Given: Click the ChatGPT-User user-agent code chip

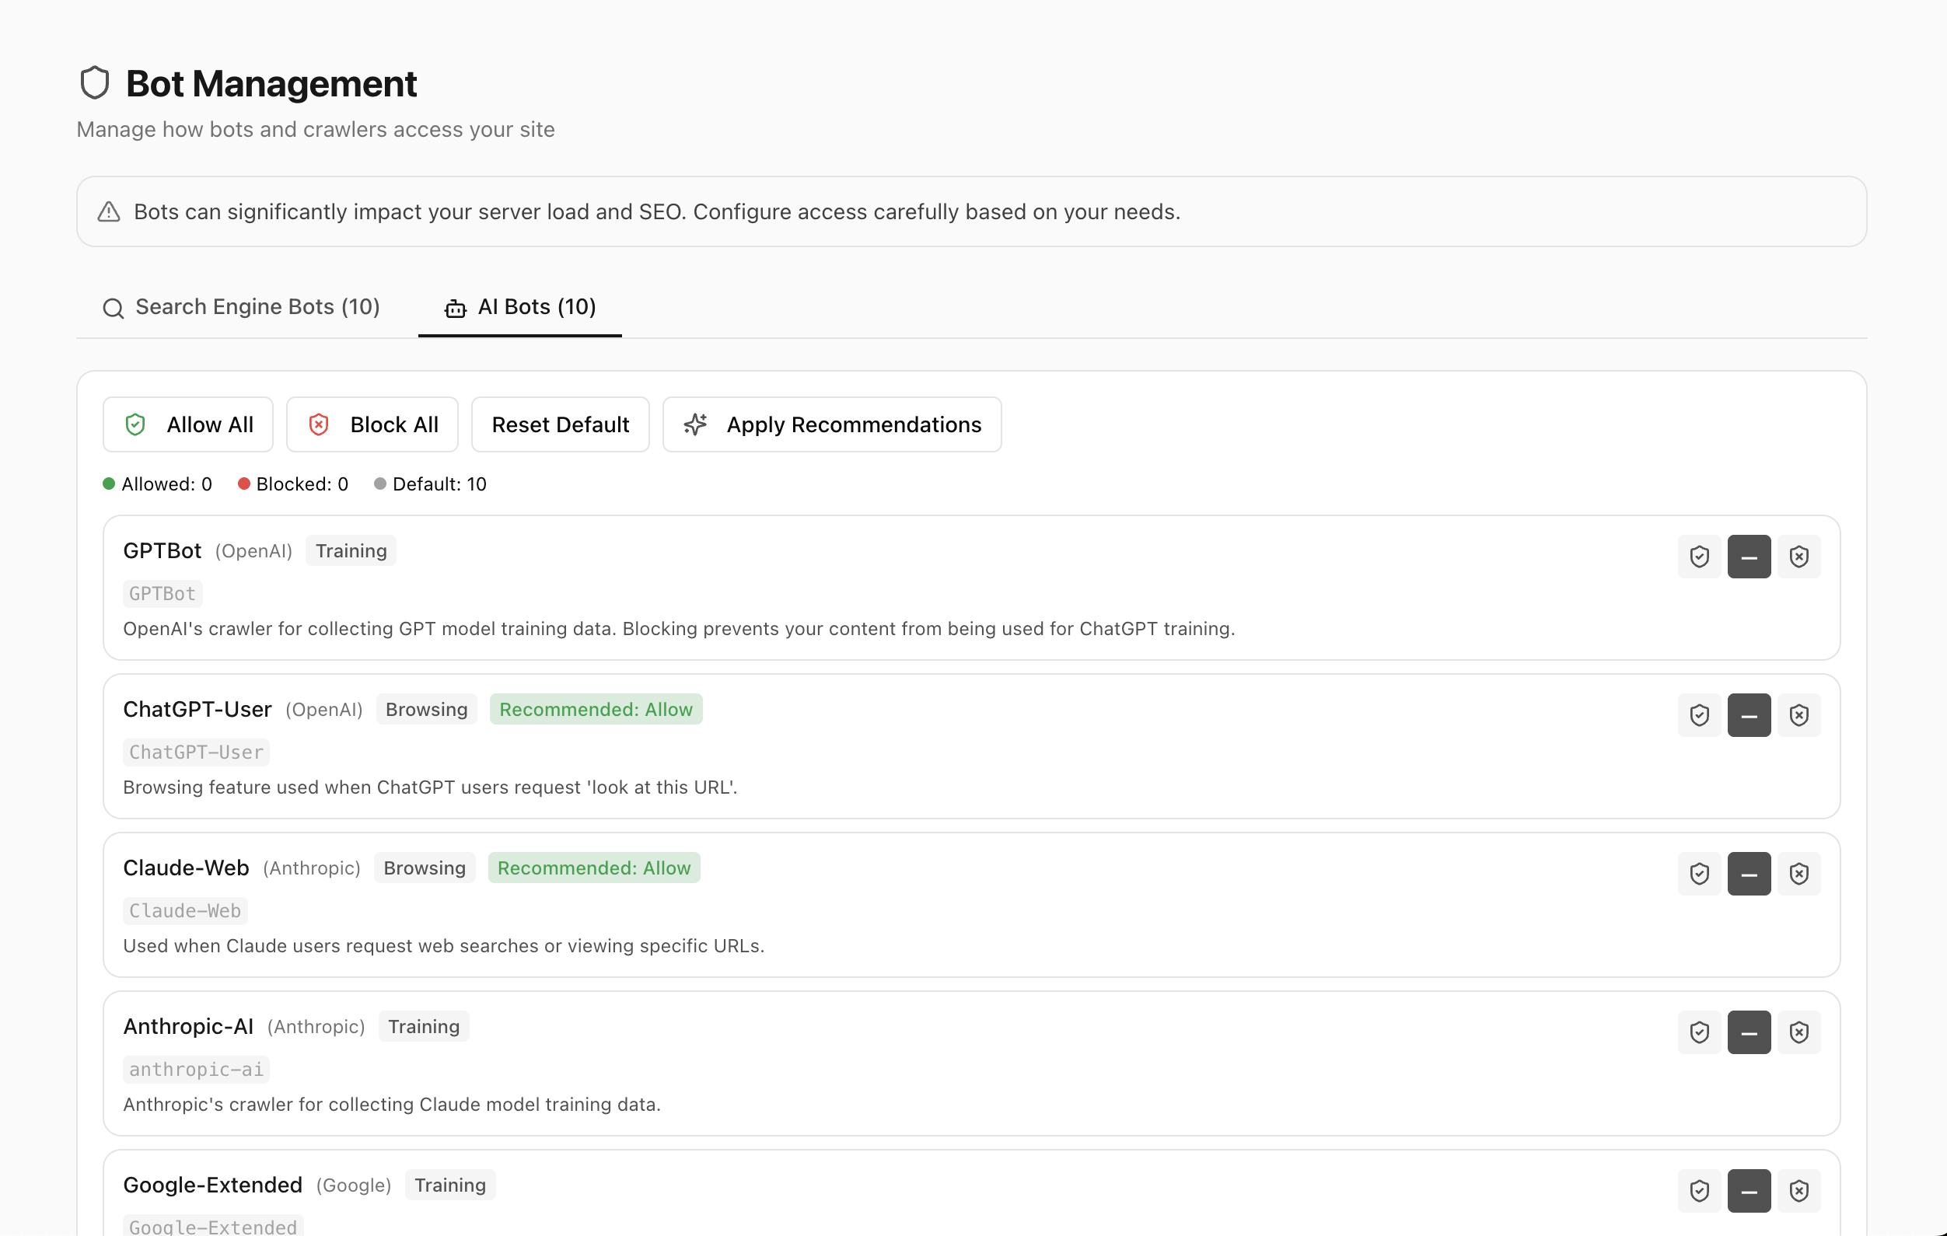Looking at the screenshot, I should pos(197,752).
